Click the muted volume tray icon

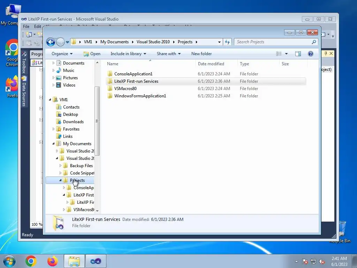(x=322, y=262)
